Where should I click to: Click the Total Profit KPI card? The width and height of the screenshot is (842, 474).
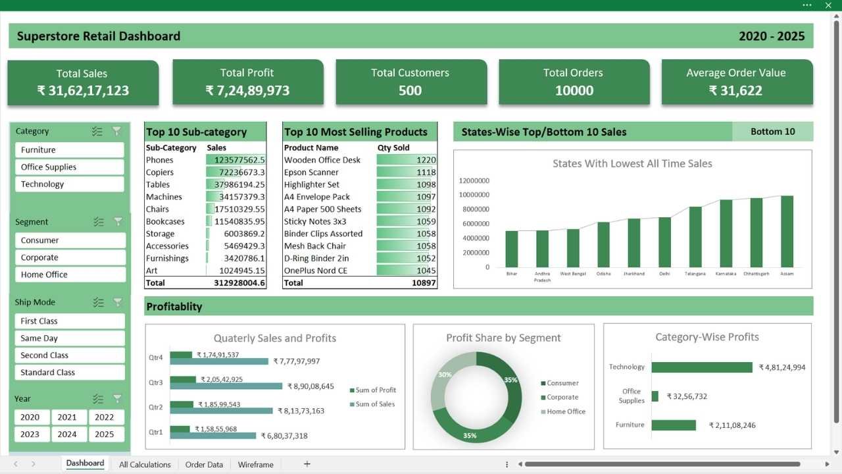pos(248,82)
